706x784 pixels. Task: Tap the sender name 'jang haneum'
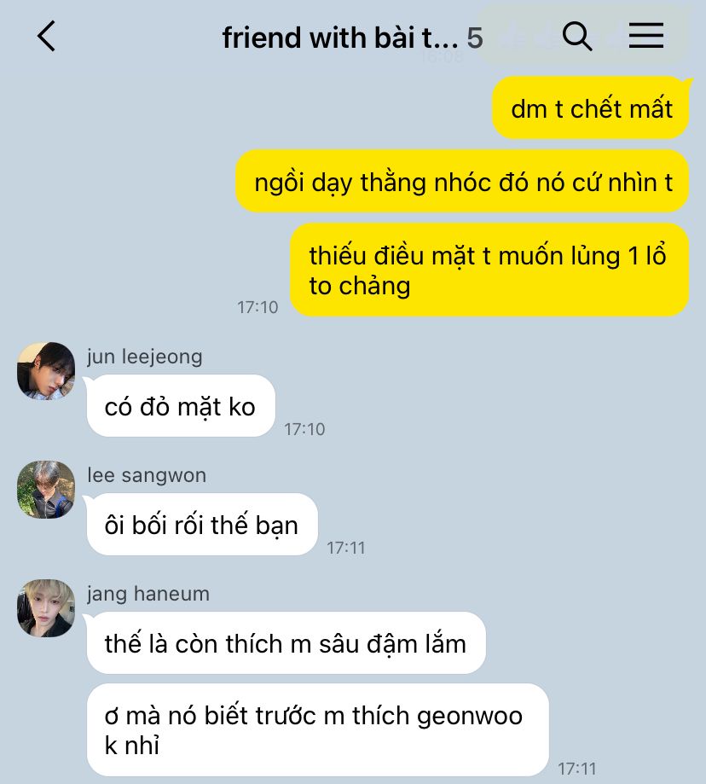148,594
